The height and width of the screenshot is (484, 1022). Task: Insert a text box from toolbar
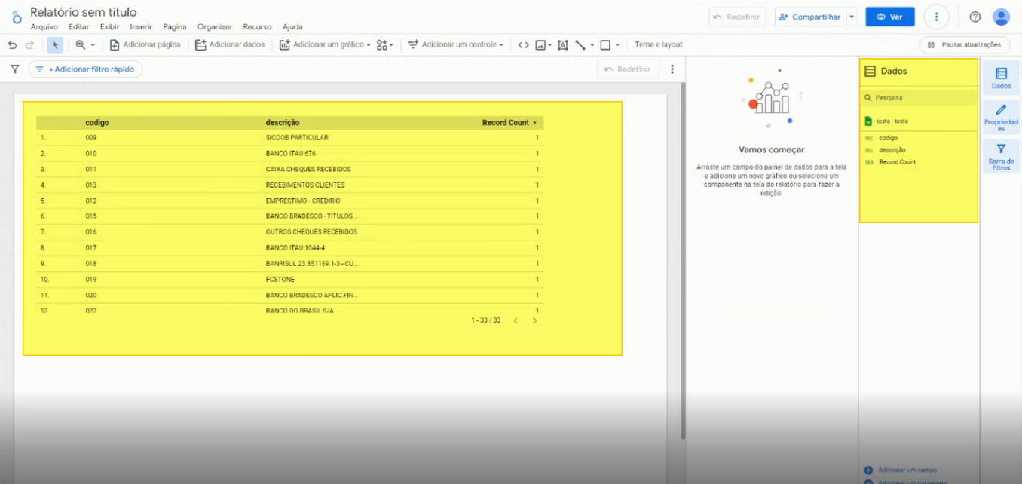562,45
